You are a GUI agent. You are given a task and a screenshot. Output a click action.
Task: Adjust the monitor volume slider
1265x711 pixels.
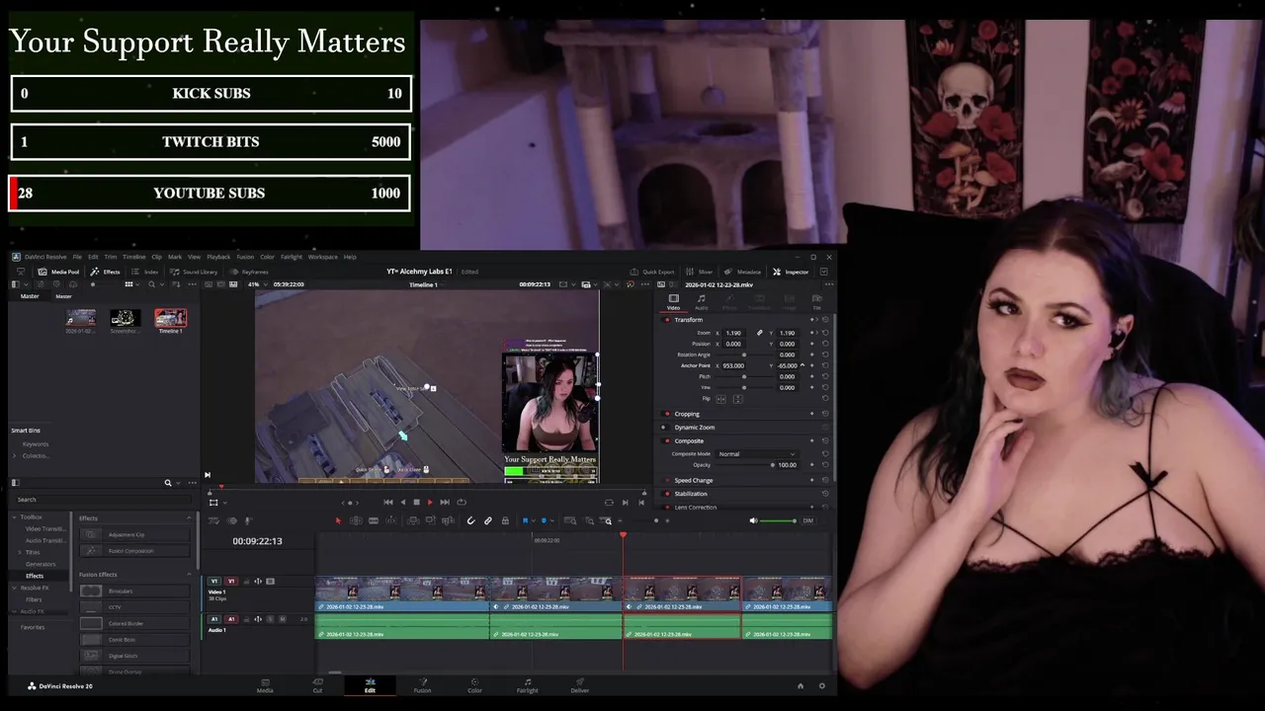coord(778,520)
